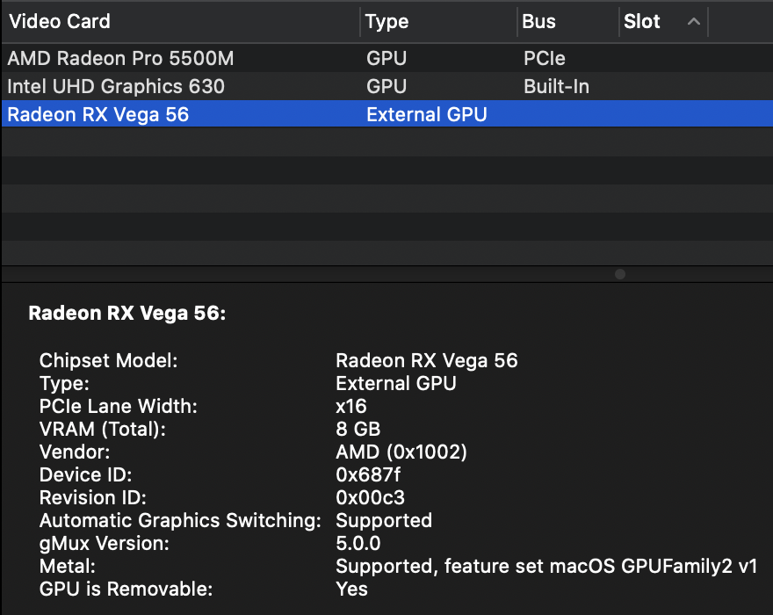Click the Chipset Model: label
The image size is (773, 615).
click(108, 360)
